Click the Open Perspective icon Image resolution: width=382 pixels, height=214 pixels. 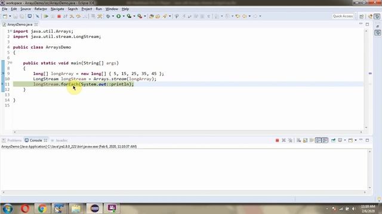click(362, 16)
